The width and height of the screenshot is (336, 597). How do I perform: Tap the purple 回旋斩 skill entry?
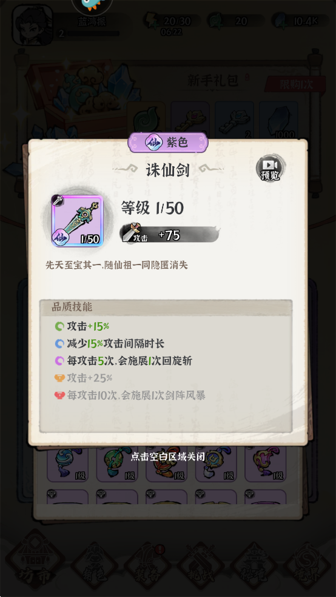coord(123,361)
